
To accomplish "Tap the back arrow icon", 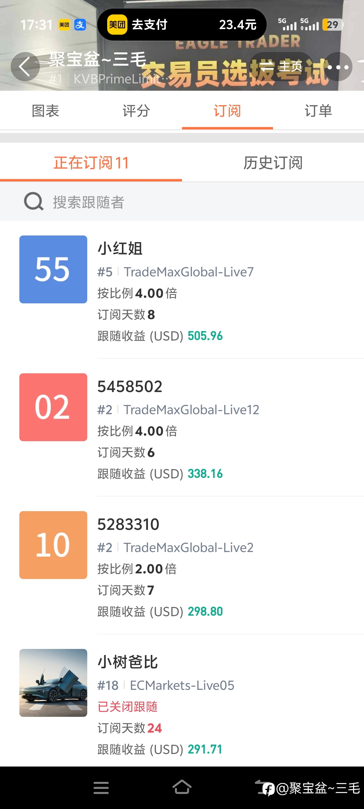I will tap(25, 66).
